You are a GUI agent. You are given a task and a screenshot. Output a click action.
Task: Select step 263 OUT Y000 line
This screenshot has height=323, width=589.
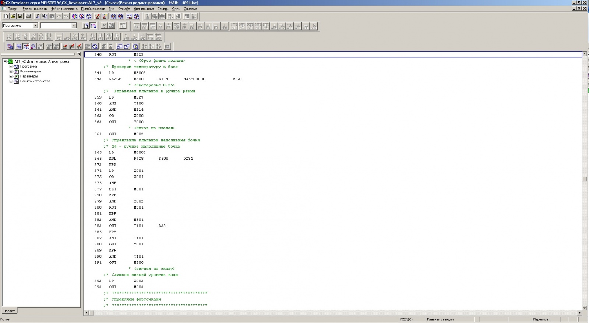pos(333,122)
